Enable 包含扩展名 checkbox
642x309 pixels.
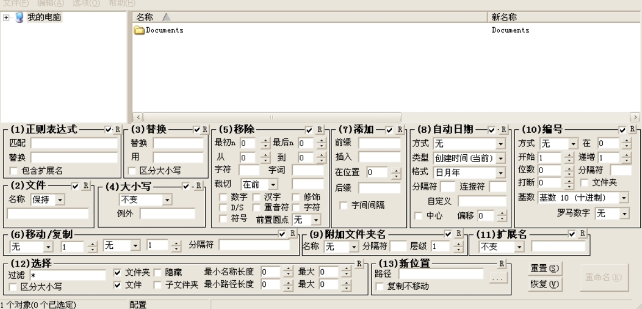13,171
